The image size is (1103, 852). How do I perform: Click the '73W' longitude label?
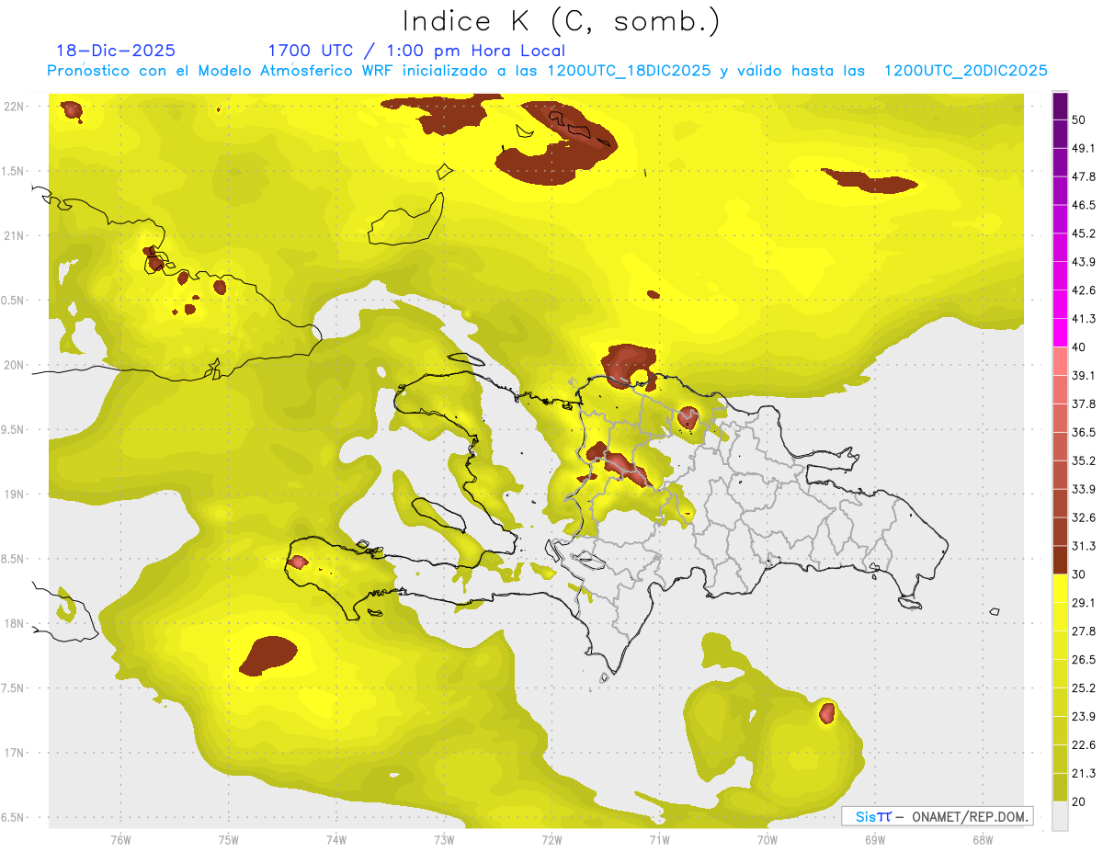click(x=444, y=840)
